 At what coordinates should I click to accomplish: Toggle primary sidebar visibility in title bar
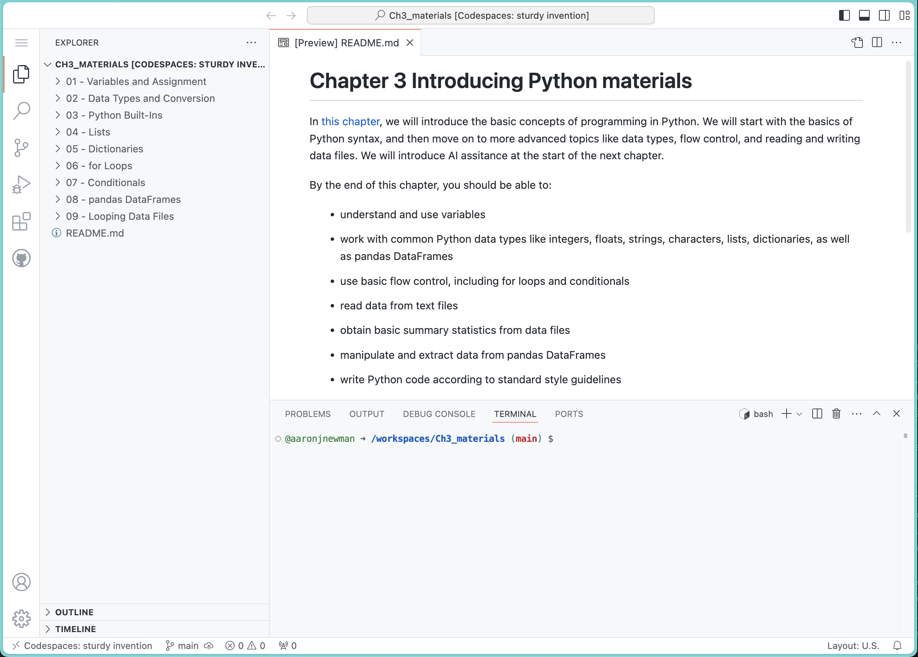844,15
